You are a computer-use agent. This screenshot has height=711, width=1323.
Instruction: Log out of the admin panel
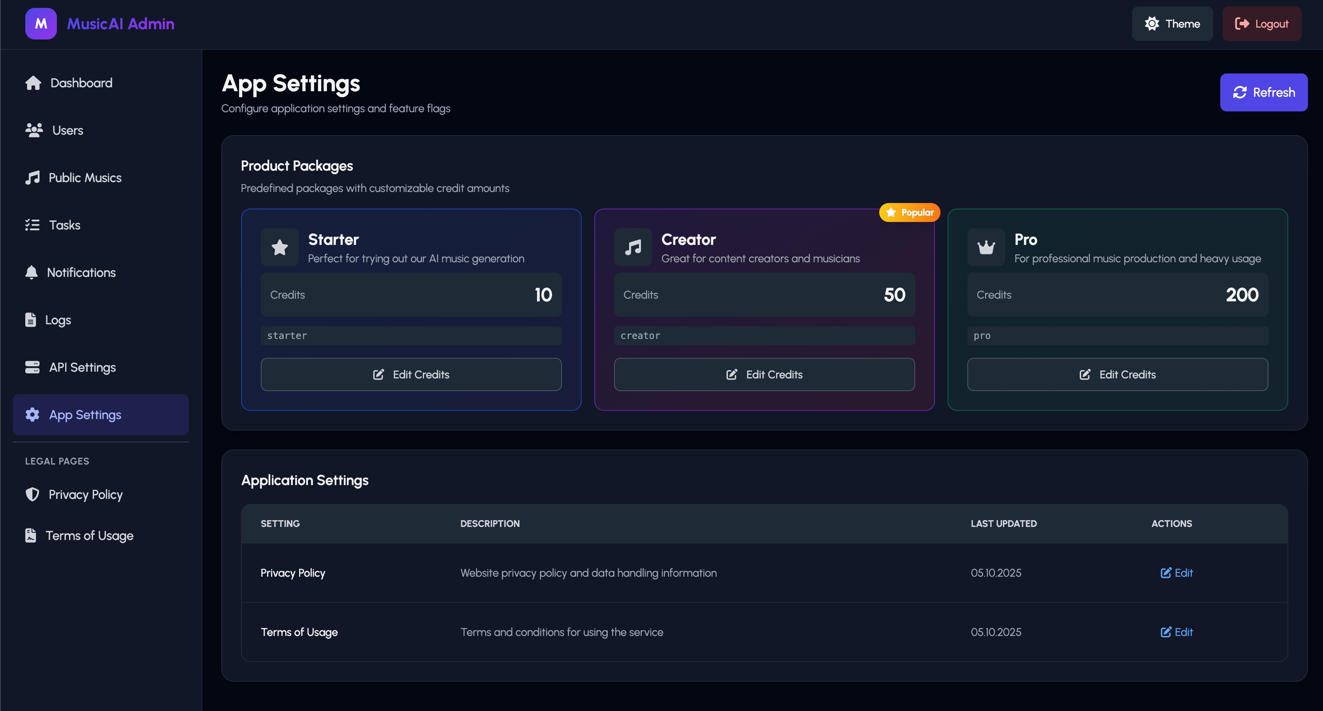[1262, 24]
